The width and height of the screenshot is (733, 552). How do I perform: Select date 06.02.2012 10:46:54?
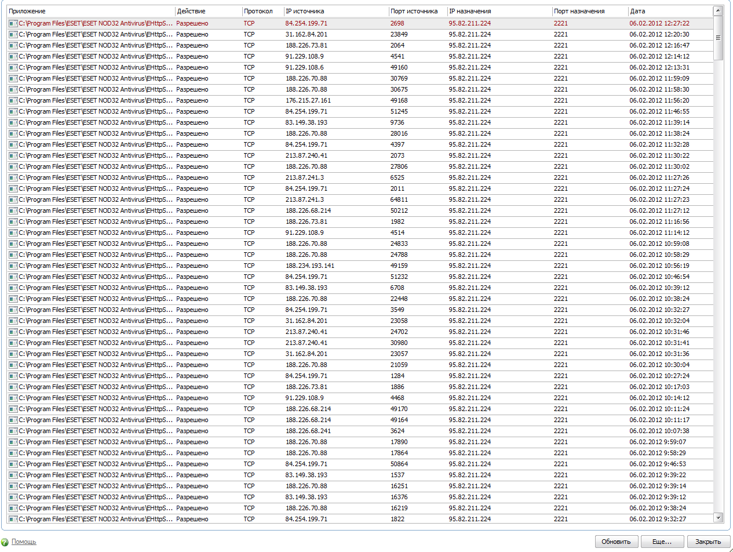(659, 277)
